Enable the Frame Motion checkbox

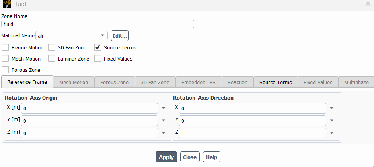point(6,47)
